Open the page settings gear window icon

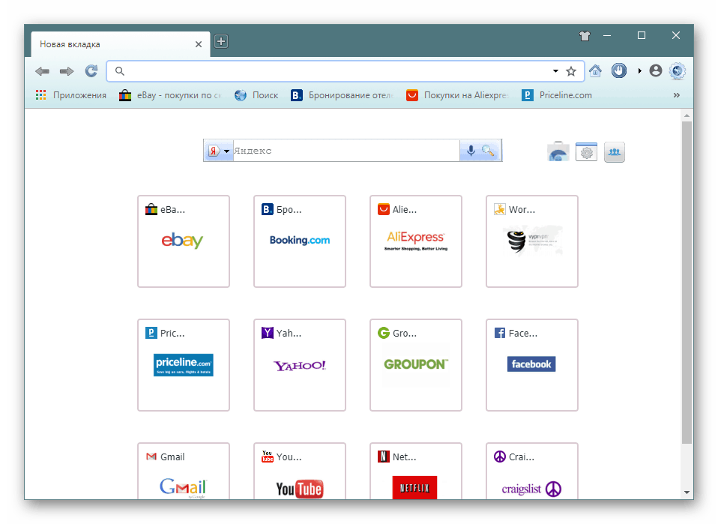click(586, 151)
